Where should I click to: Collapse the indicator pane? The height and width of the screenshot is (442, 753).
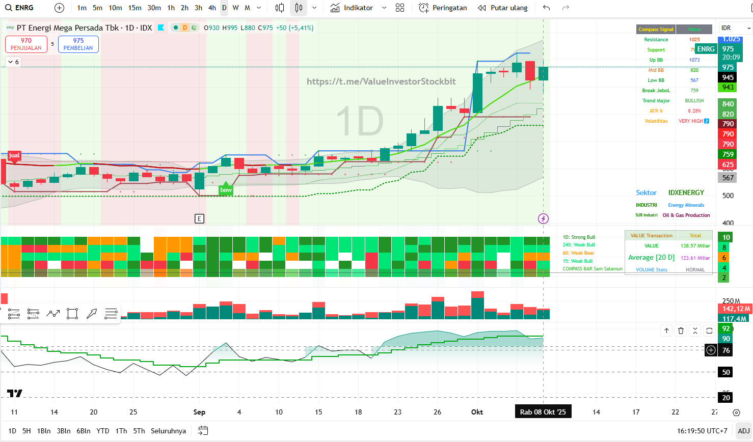[695, 331]
